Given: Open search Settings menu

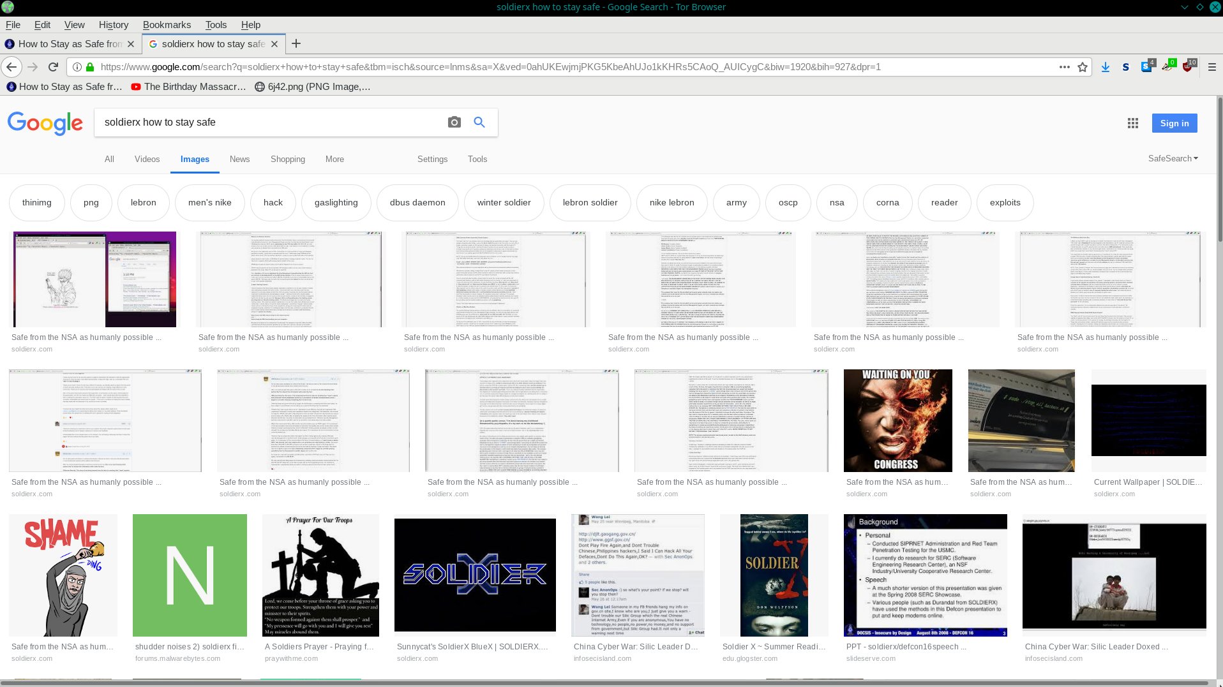Looking at the screenshot, I should (x=432, y=159).
